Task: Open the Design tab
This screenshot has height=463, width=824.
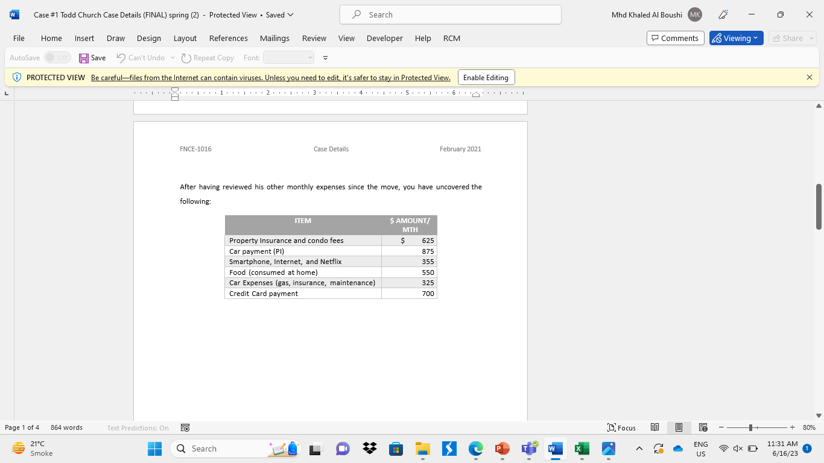Action: click(x=149, y=38)
